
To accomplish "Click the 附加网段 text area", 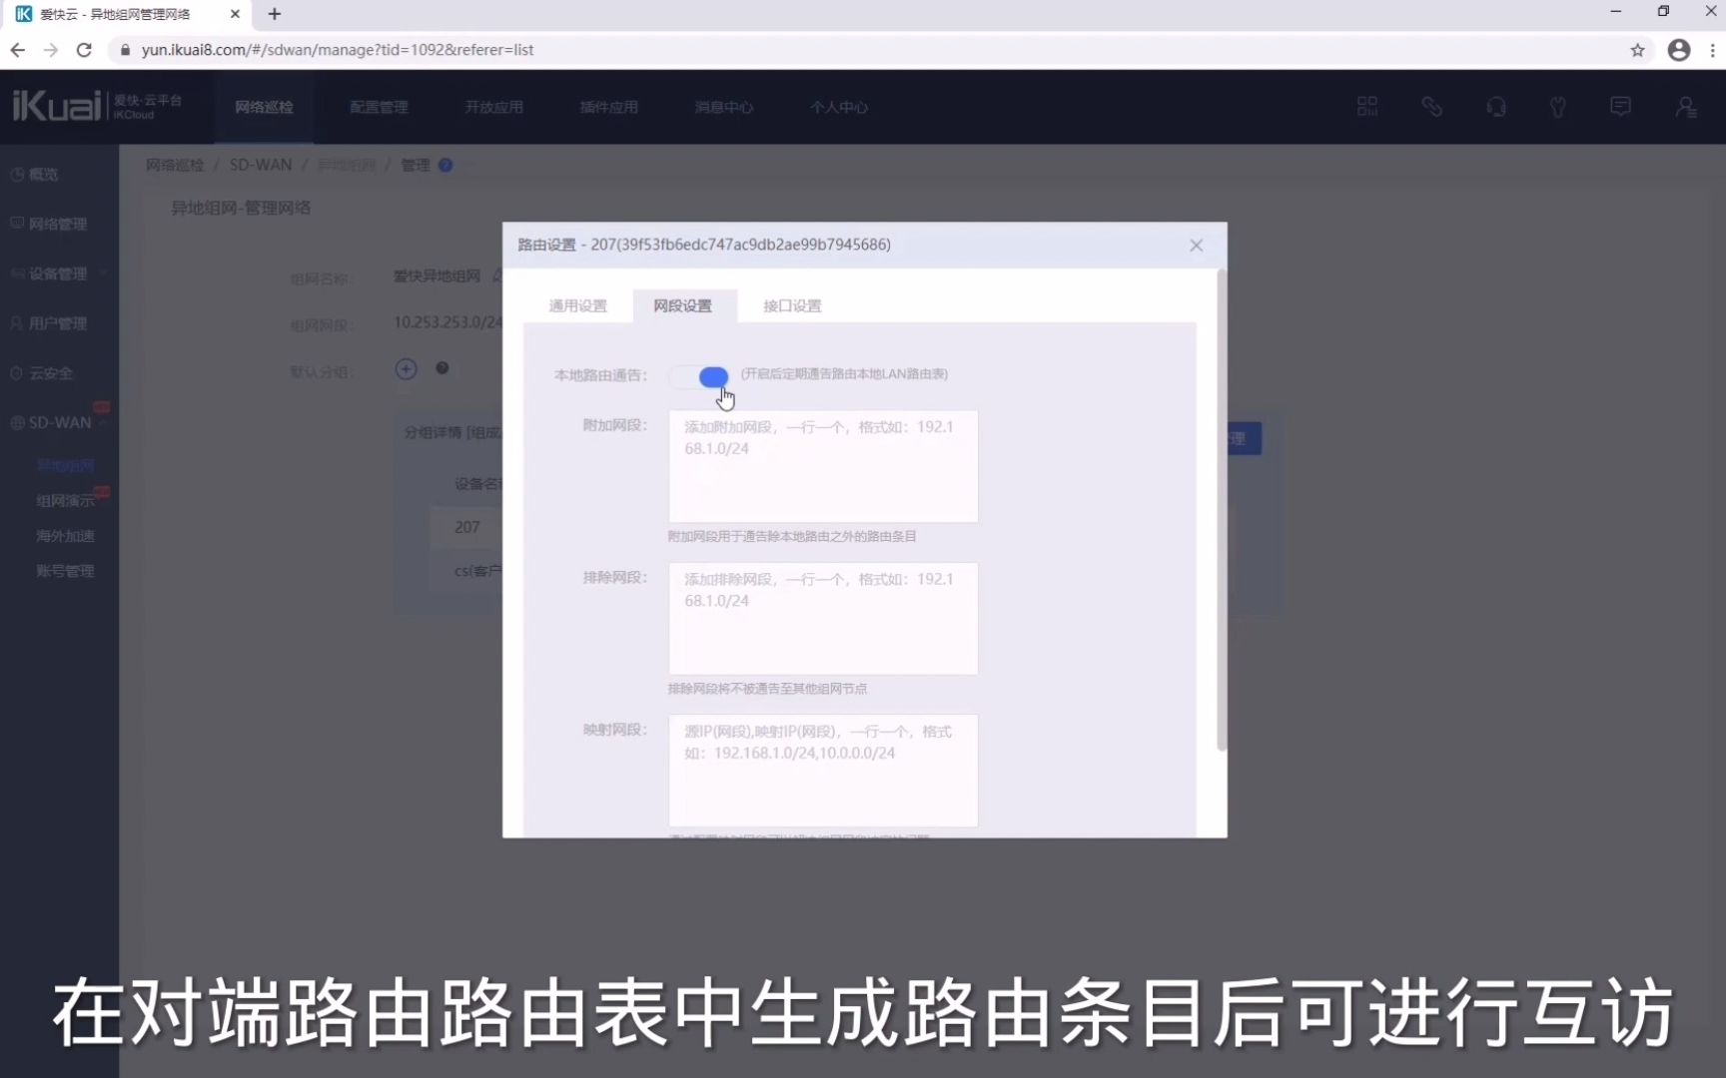I will [823, 466].
